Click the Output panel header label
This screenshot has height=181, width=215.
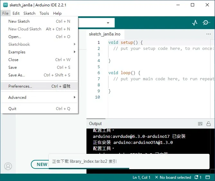95,123
